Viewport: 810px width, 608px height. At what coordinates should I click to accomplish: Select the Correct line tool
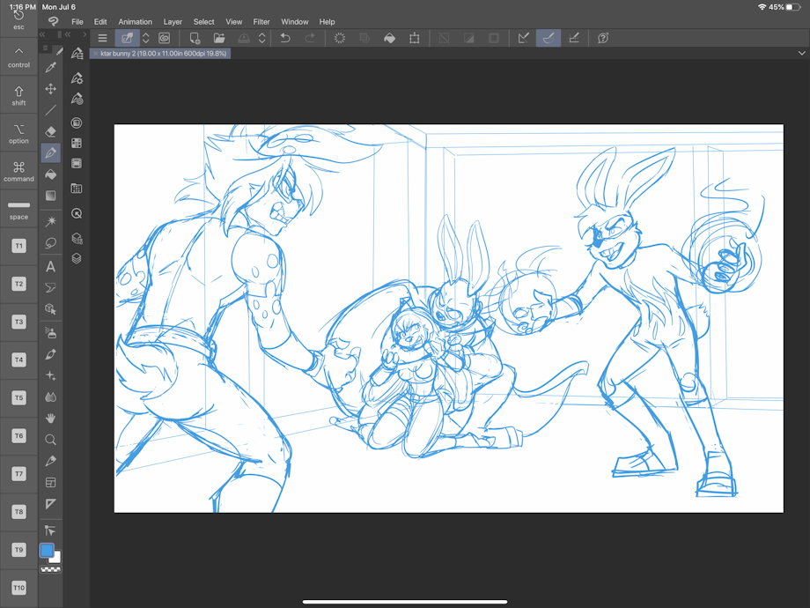(50, 530)
